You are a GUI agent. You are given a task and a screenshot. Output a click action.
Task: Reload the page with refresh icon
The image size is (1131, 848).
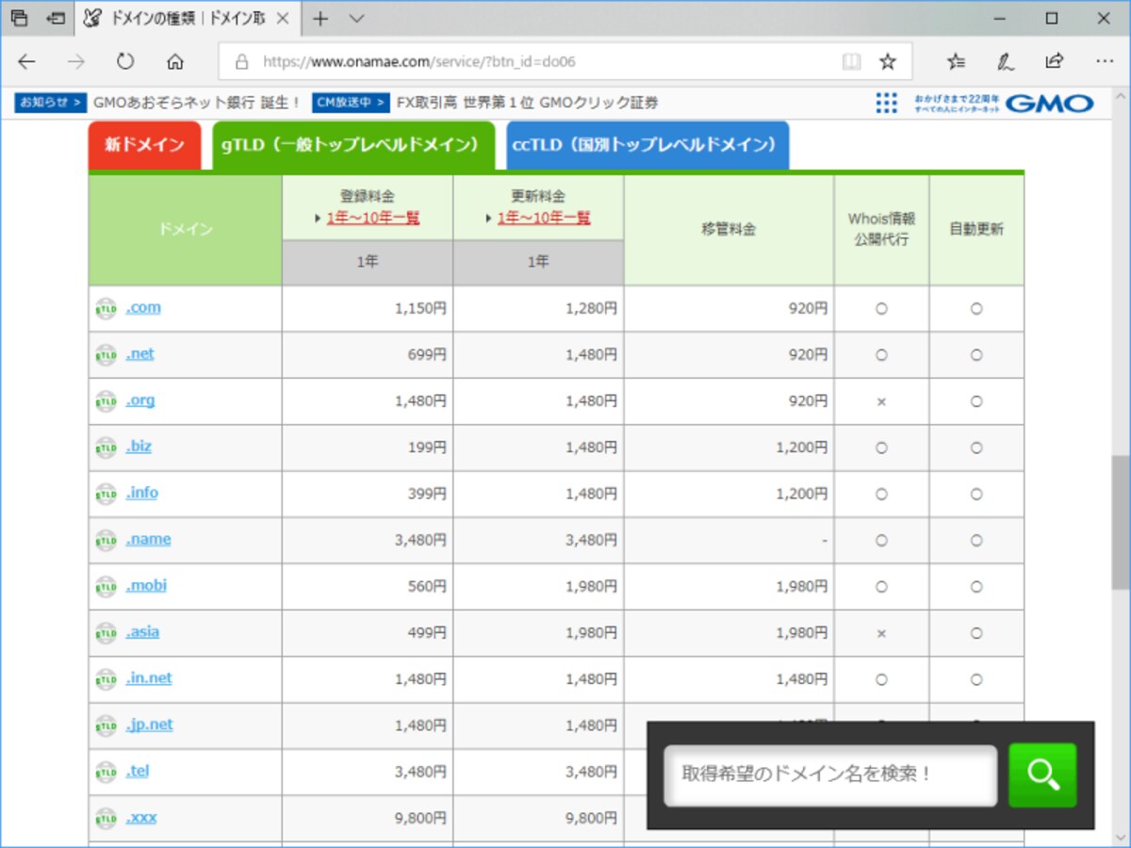[125, 62]
